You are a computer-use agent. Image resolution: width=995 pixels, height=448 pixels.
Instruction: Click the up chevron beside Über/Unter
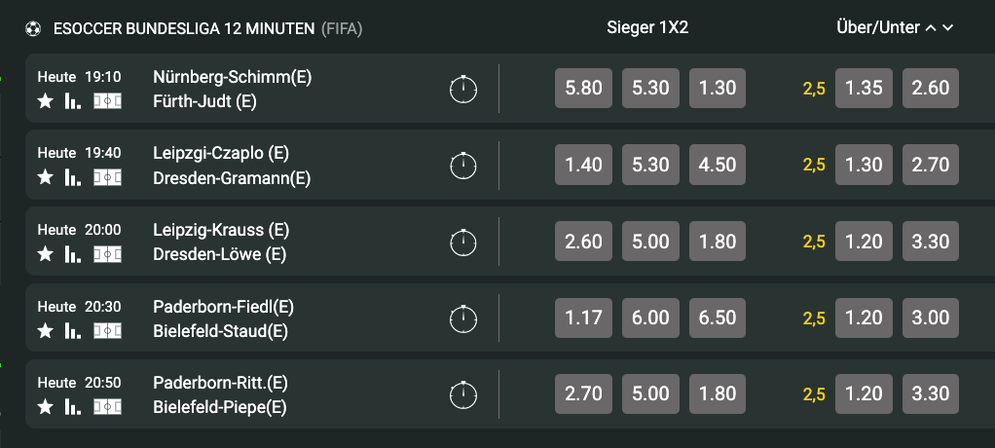click(931, 28)
